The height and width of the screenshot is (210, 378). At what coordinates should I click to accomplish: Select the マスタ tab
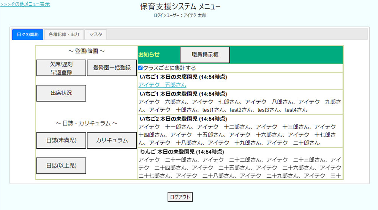[x=96, y=34]
